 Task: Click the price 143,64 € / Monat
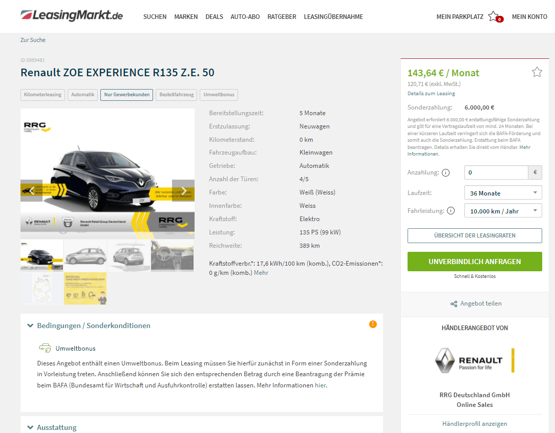tap(443, 73)
